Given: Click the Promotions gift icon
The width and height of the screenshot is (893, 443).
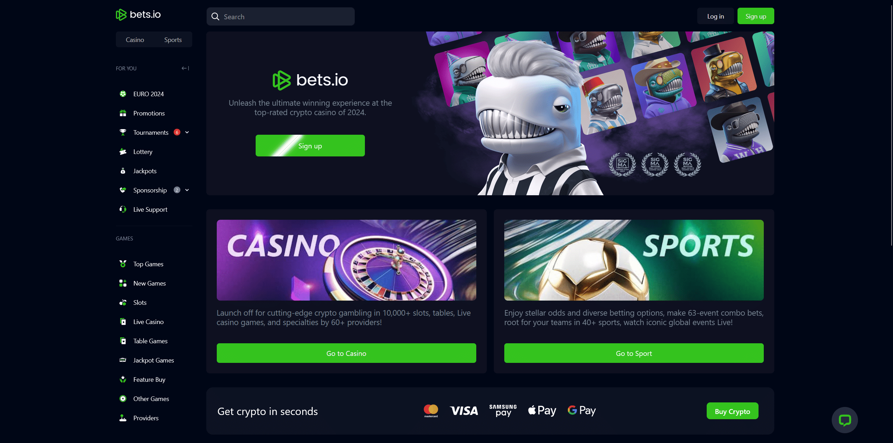Looking at the screenshot, I should [x=123, y=113].
